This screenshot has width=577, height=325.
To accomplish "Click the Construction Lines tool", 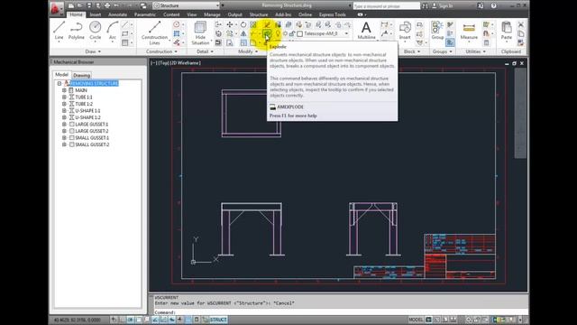I will 154,32.
